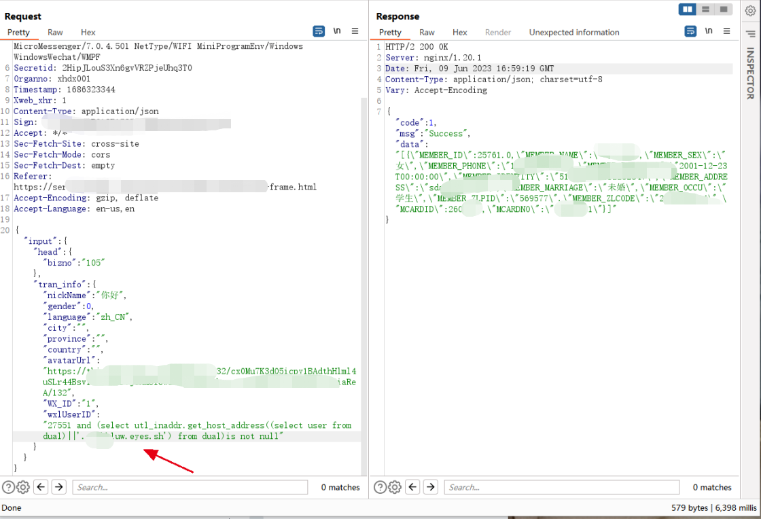Focus the Request search field
Viewport: 761px width, 519px height.
coord(190,487)
